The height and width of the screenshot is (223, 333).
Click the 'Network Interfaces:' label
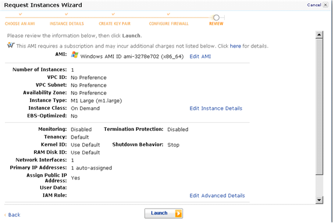41,160
